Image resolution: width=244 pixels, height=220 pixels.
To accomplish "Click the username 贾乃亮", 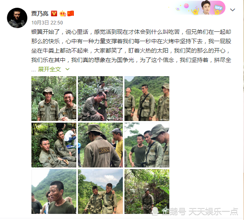I will click(40, 13).
